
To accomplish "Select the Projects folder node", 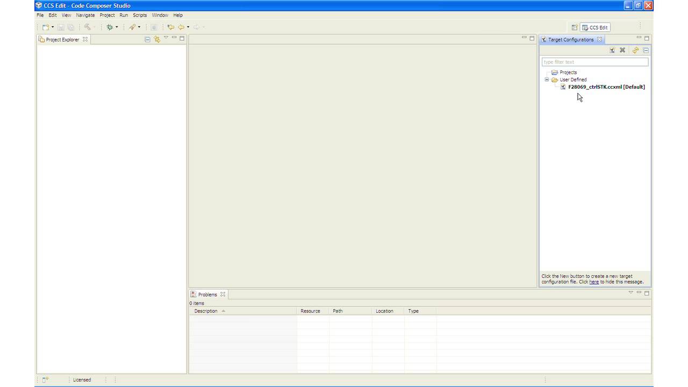I will 564,72.
